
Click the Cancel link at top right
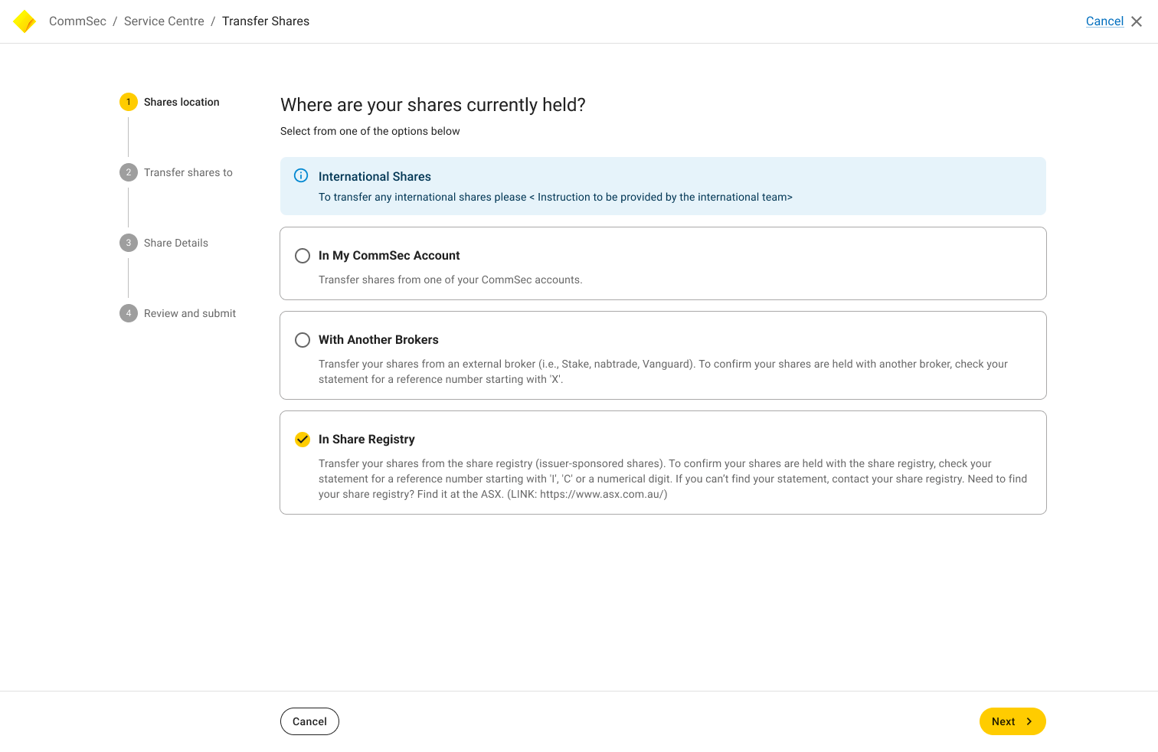pyautogui.click(x=1104, y=21)
